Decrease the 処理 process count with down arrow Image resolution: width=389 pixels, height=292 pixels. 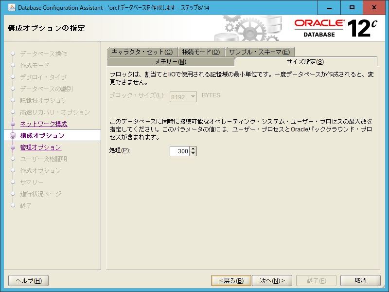[x=193, y=153]
